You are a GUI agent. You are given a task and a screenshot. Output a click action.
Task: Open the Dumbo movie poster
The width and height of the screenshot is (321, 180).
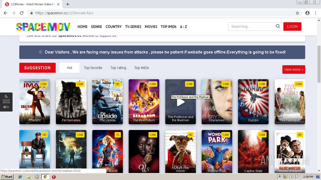click(253, 102)
